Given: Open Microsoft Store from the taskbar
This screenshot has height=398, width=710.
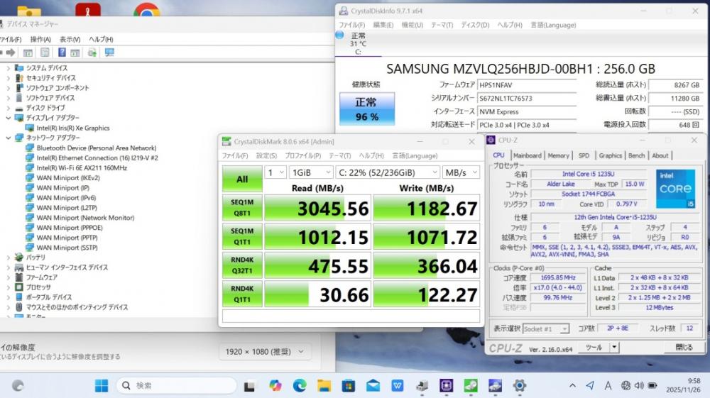Looking at the screenshot, I should (348, 385).
